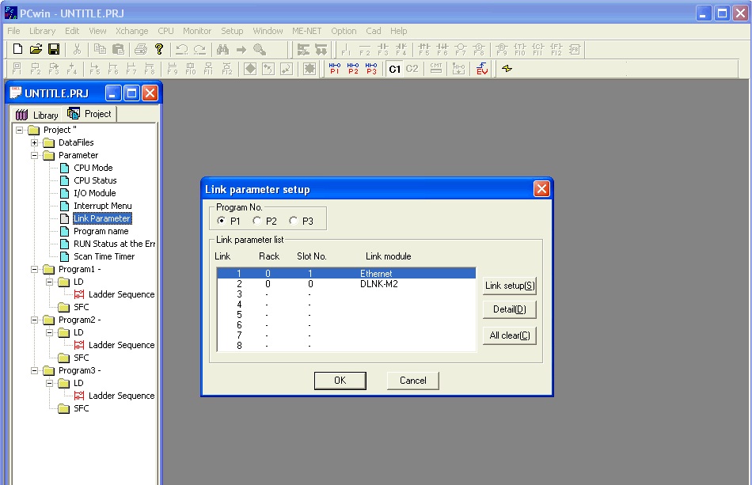Click the EV toolbar icon

(x=482, y=69)
